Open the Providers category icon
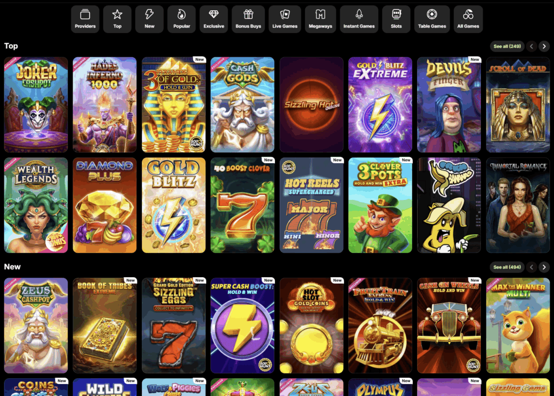Image resolution: width=554 pixels, height=396 pixels. 85,19
